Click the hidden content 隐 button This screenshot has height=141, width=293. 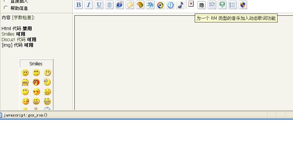[x=202, y=5]
